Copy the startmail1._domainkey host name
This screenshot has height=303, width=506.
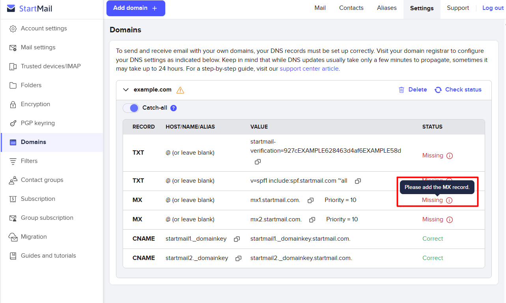click(237, 239)
